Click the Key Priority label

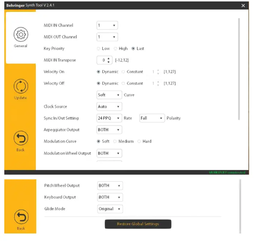[54, 48]
